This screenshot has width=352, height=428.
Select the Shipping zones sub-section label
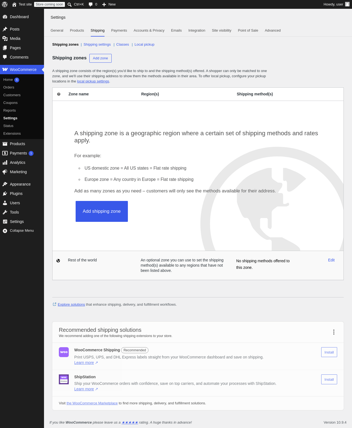pyautogui.click(x=65, y=45)
